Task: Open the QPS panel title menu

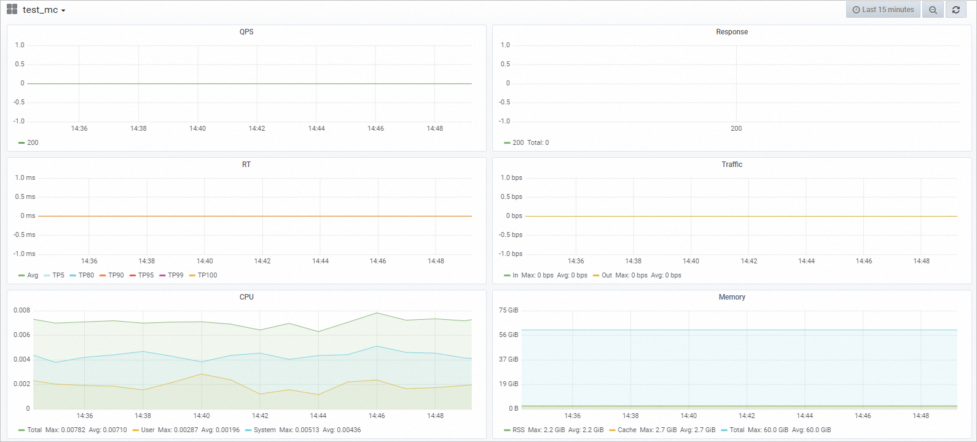Action: 246,32
